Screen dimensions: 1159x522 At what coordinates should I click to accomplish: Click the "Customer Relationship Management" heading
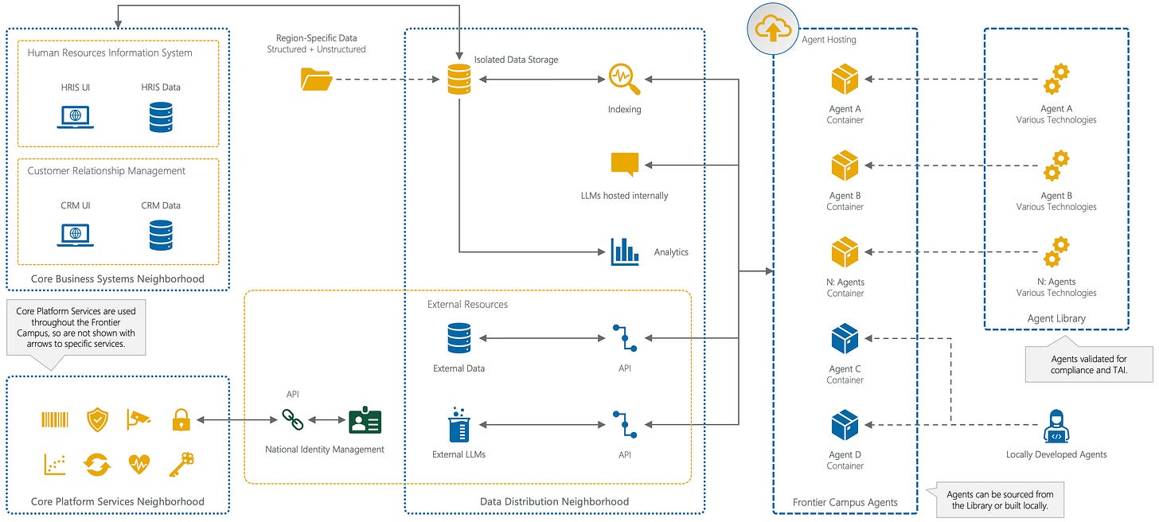tap(107, 171)
